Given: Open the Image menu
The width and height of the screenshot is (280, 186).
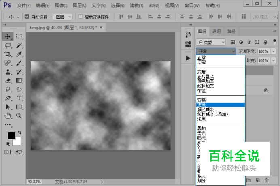Looking at the screenshot, I should tap(61, 6).
